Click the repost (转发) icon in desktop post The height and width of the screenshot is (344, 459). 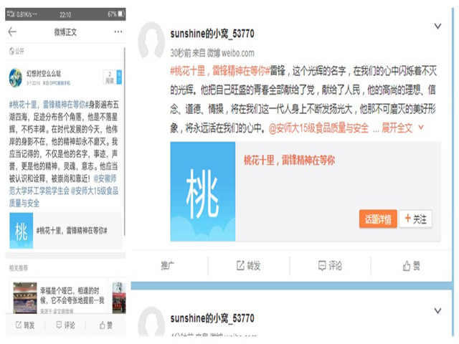tap(242, 265)
